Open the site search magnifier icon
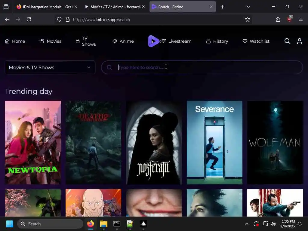Viewport: 308px width, 231px height. click(287, 41)
